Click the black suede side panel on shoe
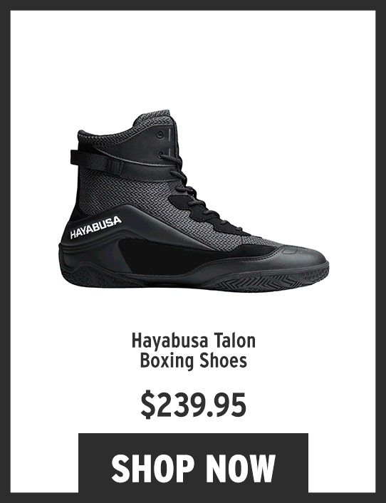386x503 pixels. pos(179,255)
